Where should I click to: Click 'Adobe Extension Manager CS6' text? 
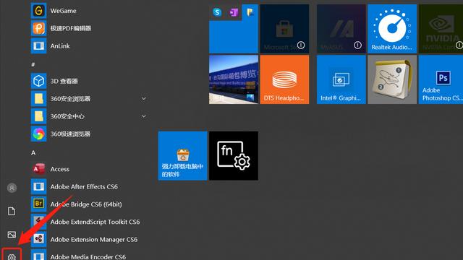pyautogui.click(x=93, y=239)
